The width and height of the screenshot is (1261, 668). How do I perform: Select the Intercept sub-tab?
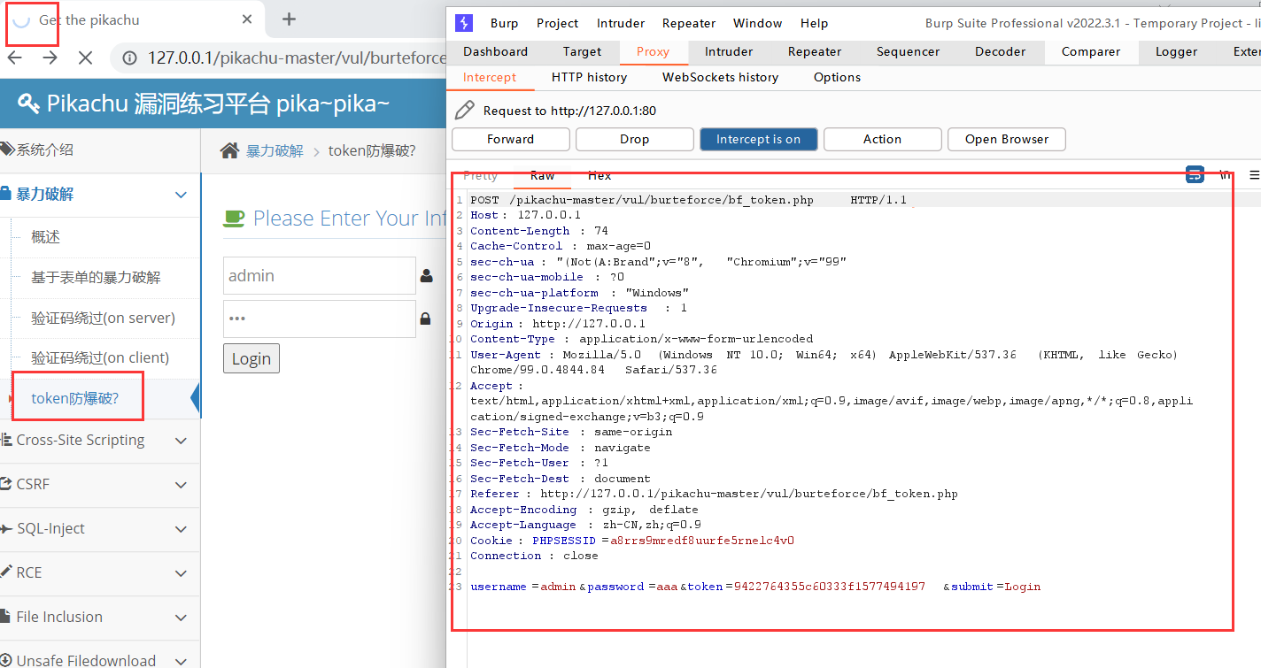[x=490, y=78]
